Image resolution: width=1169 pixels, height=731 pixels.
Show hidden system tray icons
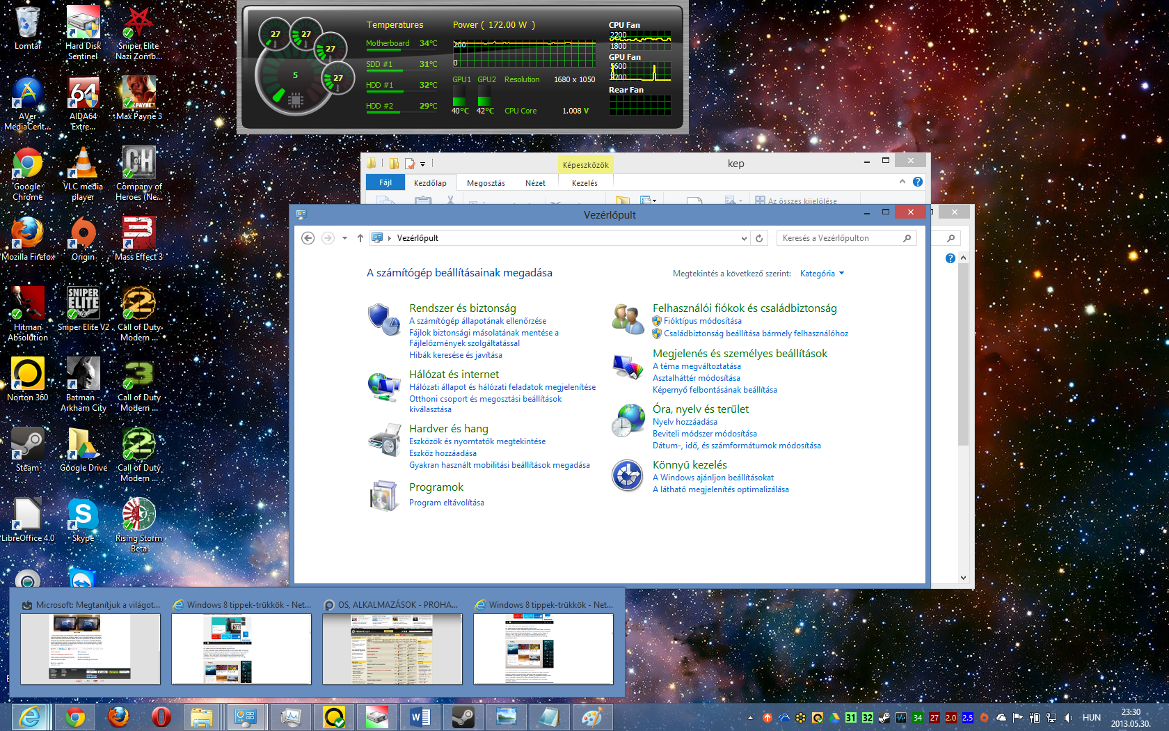pyautogui.click(x=750, y=718)
